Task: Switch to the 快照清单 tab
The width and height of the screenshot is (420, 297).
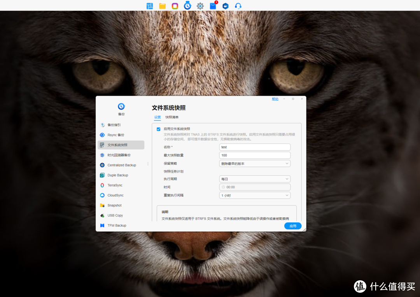Action: pyautogui.click(x=172, y=117)
